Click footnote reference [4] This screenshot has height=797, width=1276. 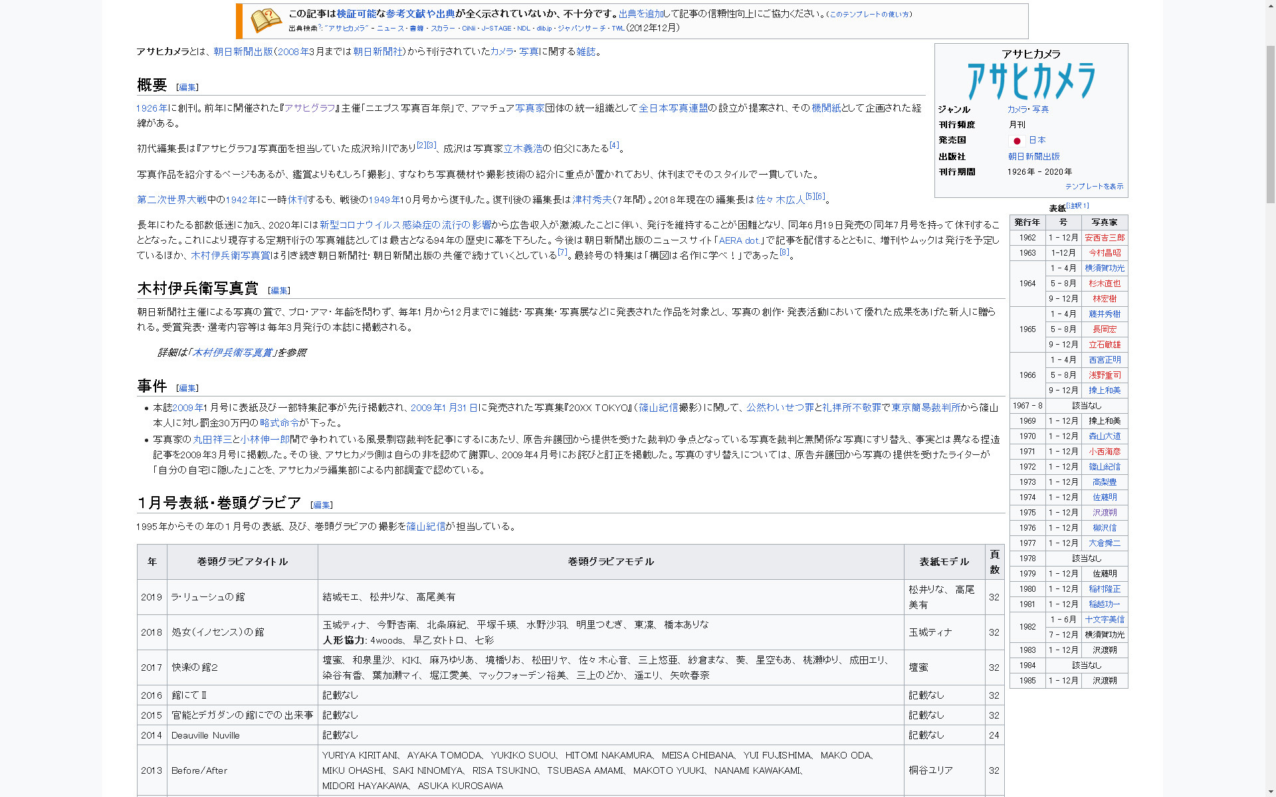614,145
